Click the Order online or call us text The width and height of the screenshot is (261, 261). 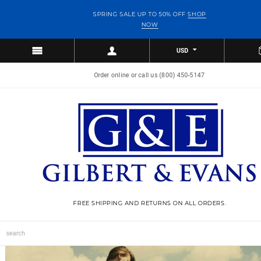click(126, 75)
